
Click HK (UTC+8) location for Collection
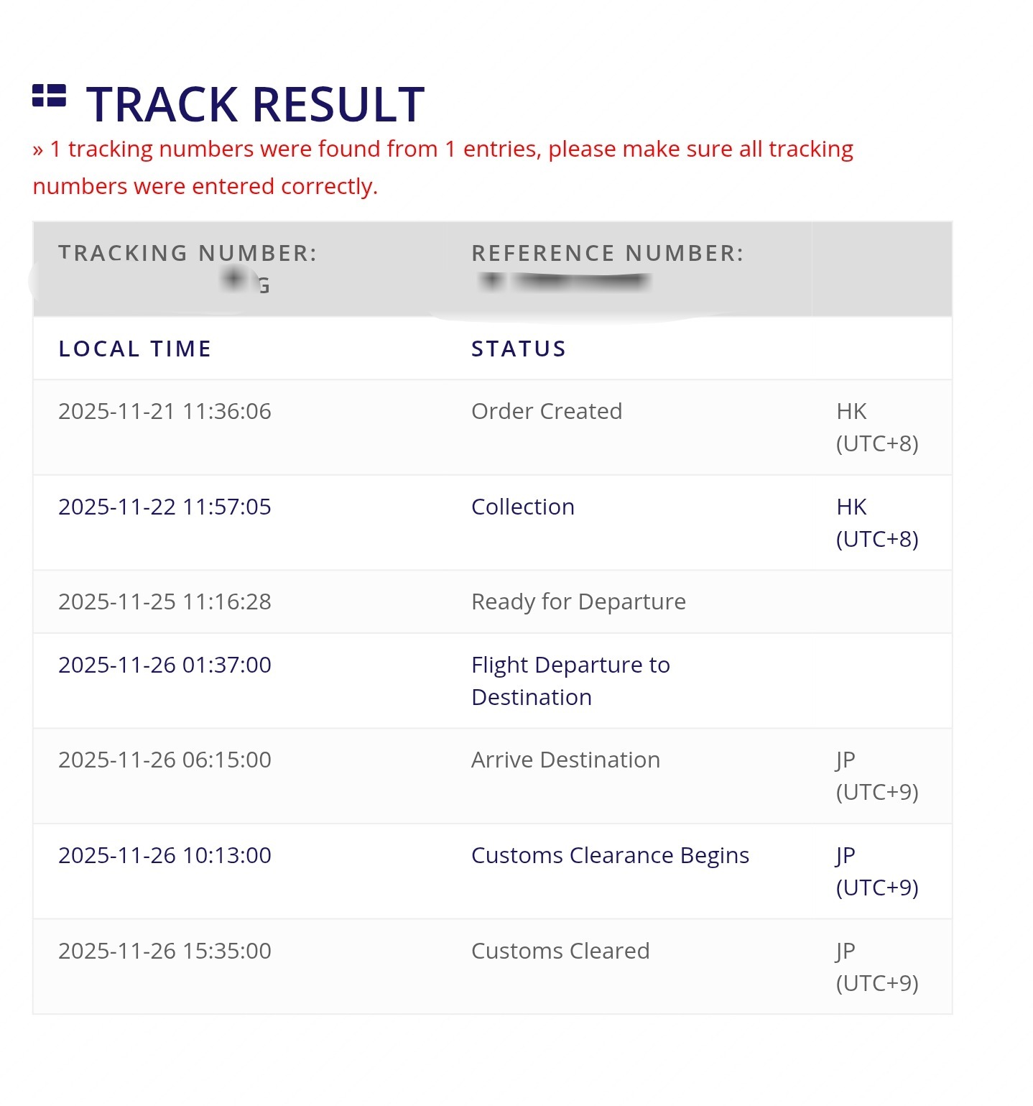876,523
